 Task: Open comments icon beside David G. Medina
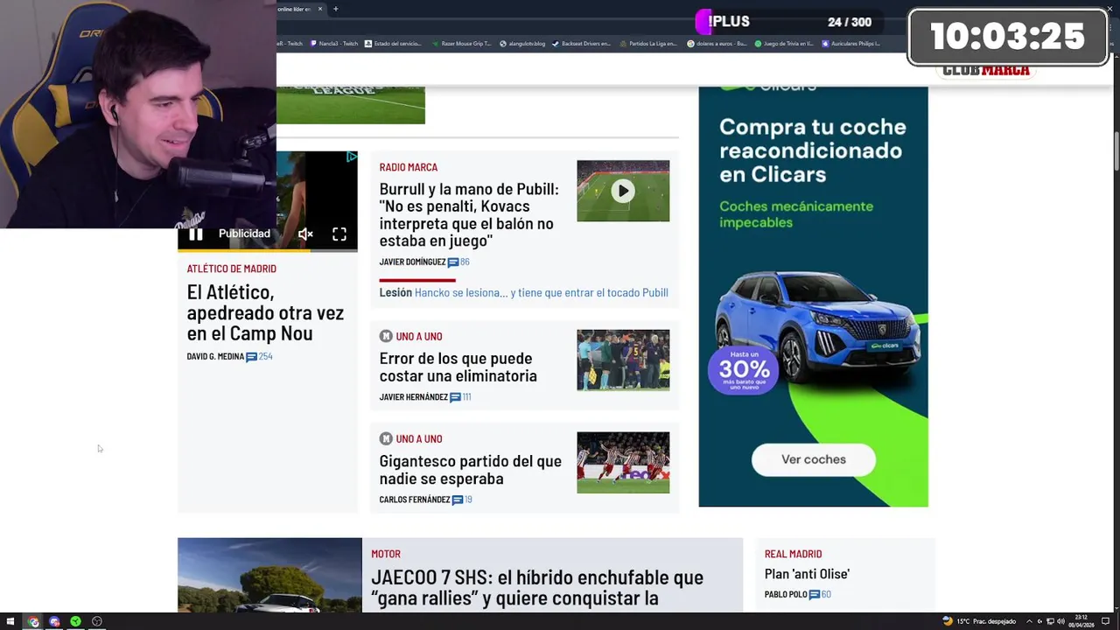click(x=251, y=357)
